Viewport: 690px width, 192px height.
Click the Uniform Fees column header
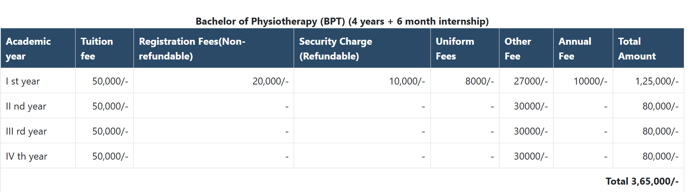pyautogui.click(x=455, y=48)
